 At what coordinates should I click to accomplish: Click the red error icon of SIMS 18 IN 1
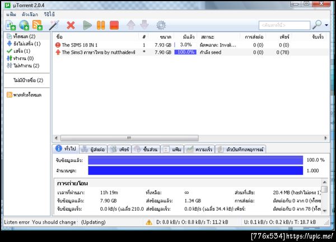point(58,45)
